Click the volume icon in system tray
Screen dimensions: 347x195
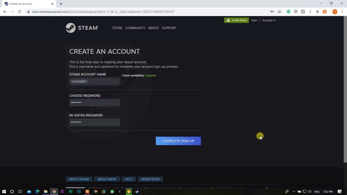(x=310, y=192)
